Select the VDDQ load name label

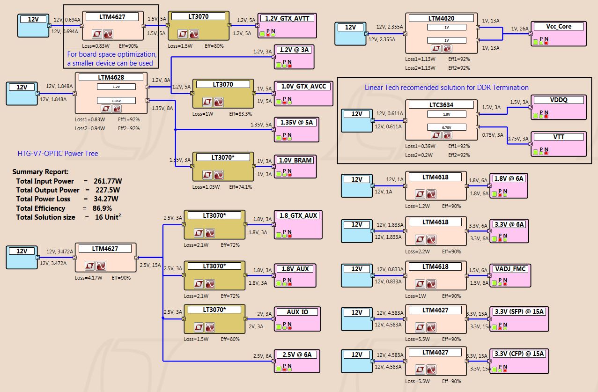coord(559,100)
